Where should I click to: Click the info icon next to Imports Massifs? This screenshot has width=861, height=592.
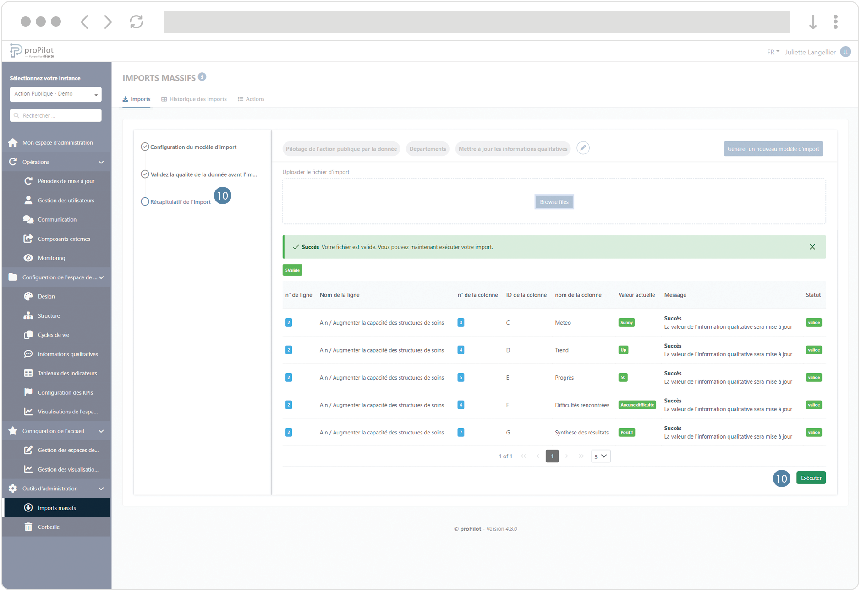pos(202,77)
